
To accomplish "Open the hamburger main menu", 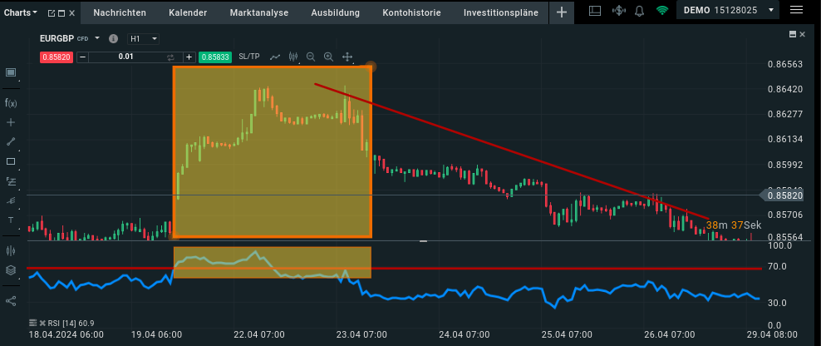I will coord(796,11).
